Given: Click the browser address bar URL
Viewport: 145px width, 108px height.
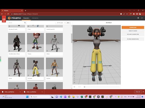Looking at the screenshot, I should [x=26, y=14].
